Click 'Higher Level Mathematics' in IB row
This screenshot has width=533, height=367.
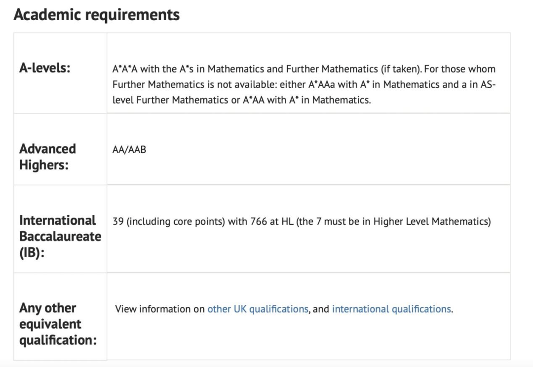[430, 222]
